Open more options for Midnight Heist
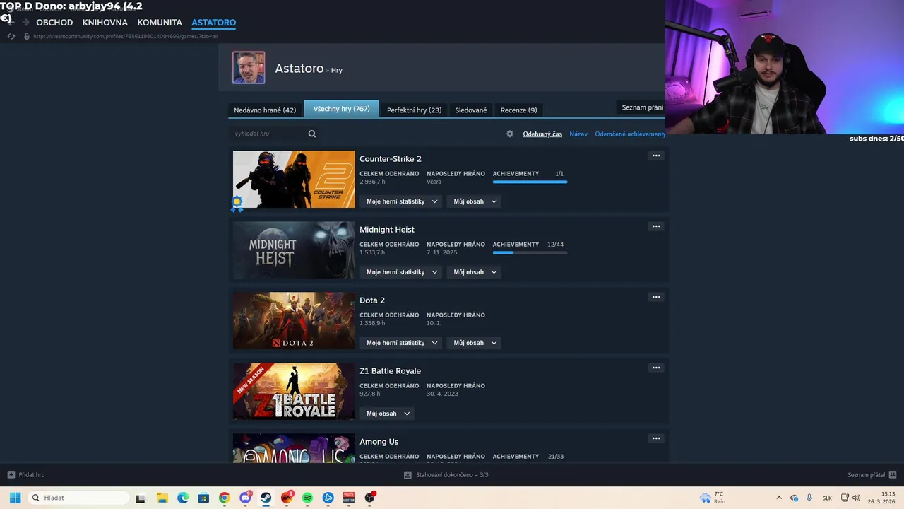The height and width of the screenshot is (509, 904). click(x=656, y=226)
